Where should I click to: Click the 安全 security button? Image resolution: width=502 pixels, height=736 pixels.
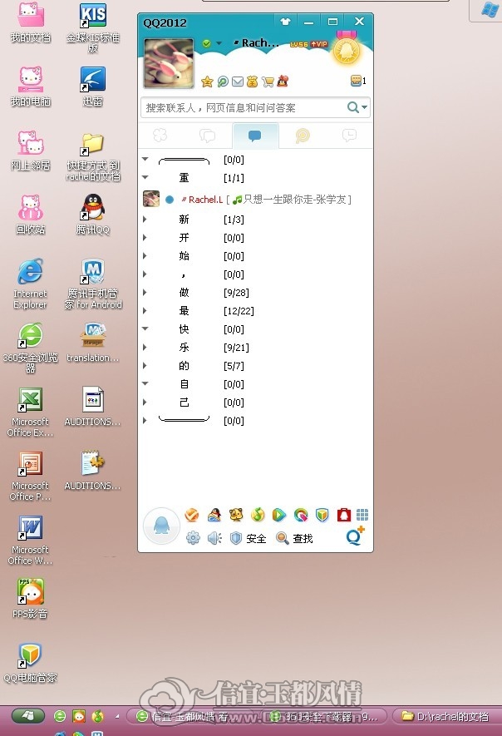click(249, 538)
